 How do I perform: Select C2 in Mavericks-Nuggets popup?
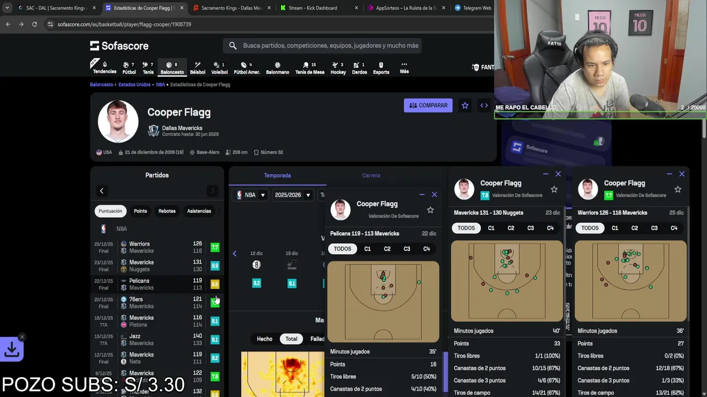tap(511, 228)
